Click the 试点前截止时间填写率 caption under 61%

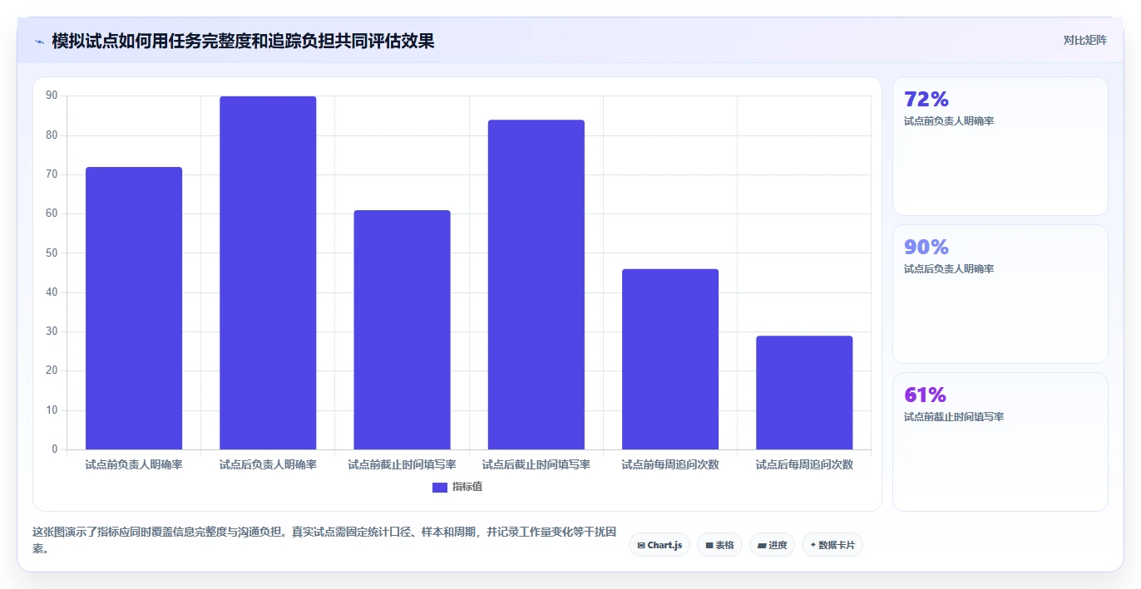click(x=954, y=417)
